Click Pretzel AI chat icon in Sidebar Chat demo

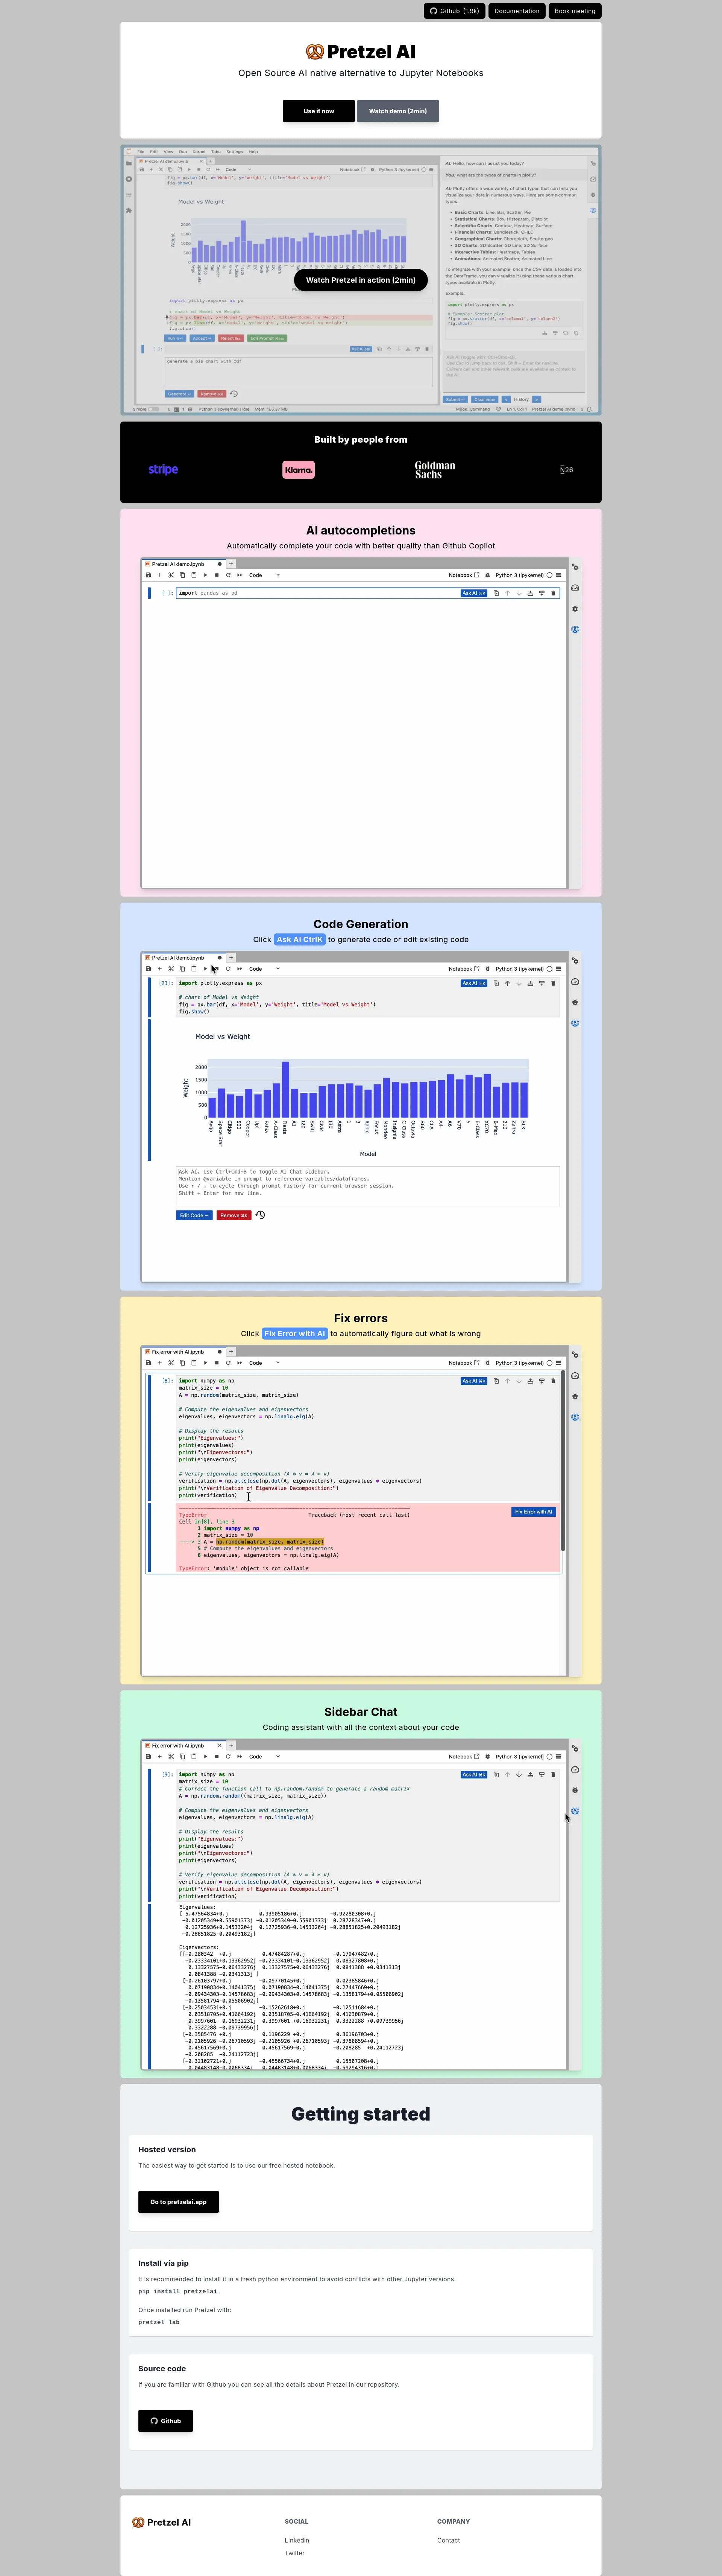click(575, 1811)
